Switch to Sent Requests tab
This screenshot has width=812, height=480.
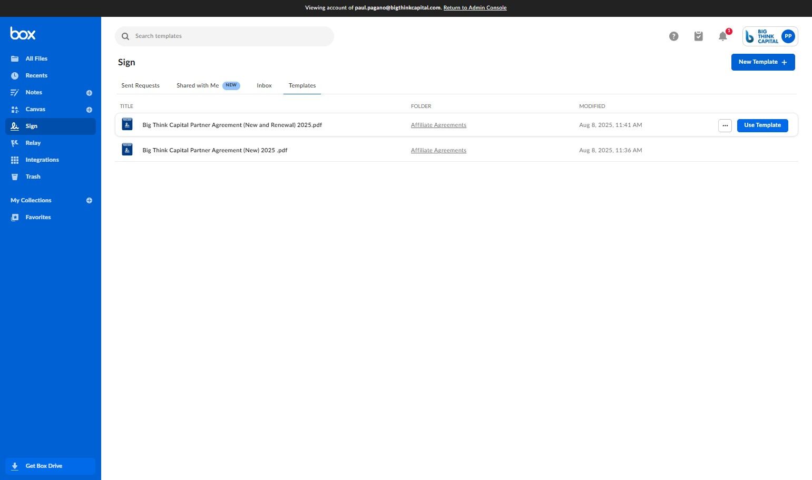[140, 85]
